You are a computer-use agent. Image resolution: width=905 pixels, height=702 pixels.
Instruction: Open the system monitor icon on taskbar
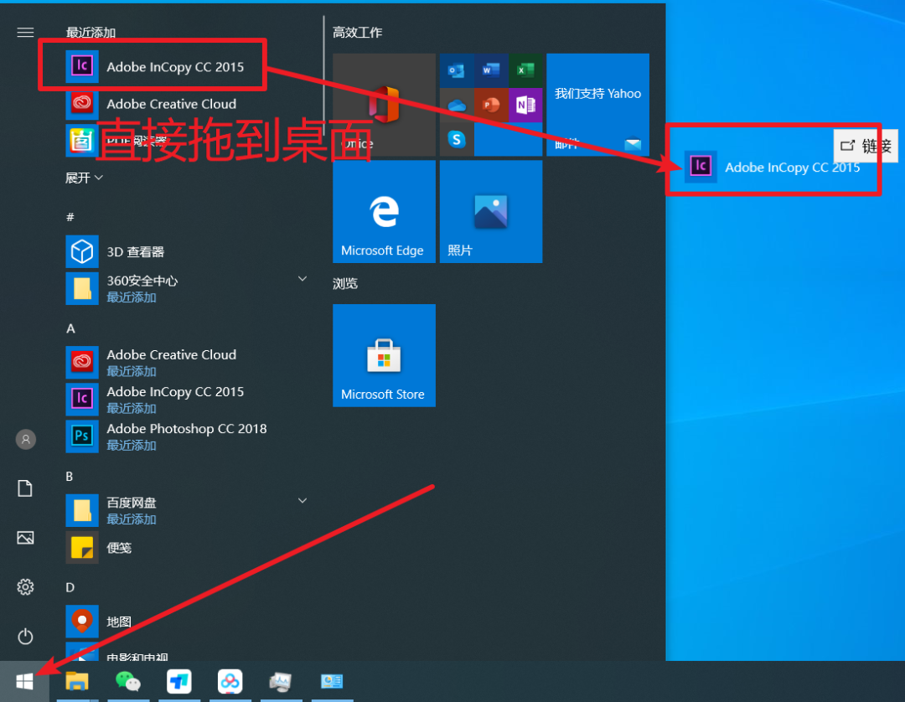[x=281, y=681]
